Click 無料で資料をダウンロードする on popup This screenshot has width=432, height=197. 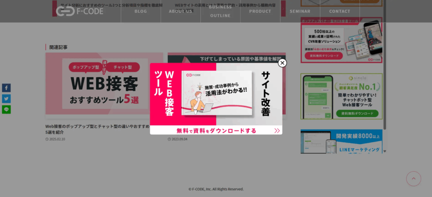(216, 131)
